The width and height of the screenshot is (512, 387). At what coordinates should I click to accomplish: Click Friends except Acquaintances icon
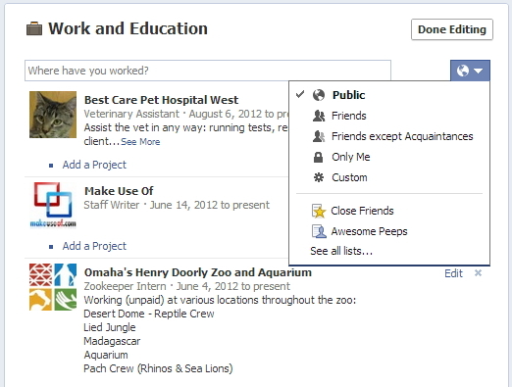tap(319, 136)
